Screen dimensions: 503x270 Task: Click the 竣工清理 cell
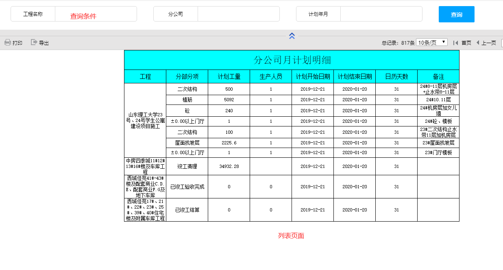(187, 166)
